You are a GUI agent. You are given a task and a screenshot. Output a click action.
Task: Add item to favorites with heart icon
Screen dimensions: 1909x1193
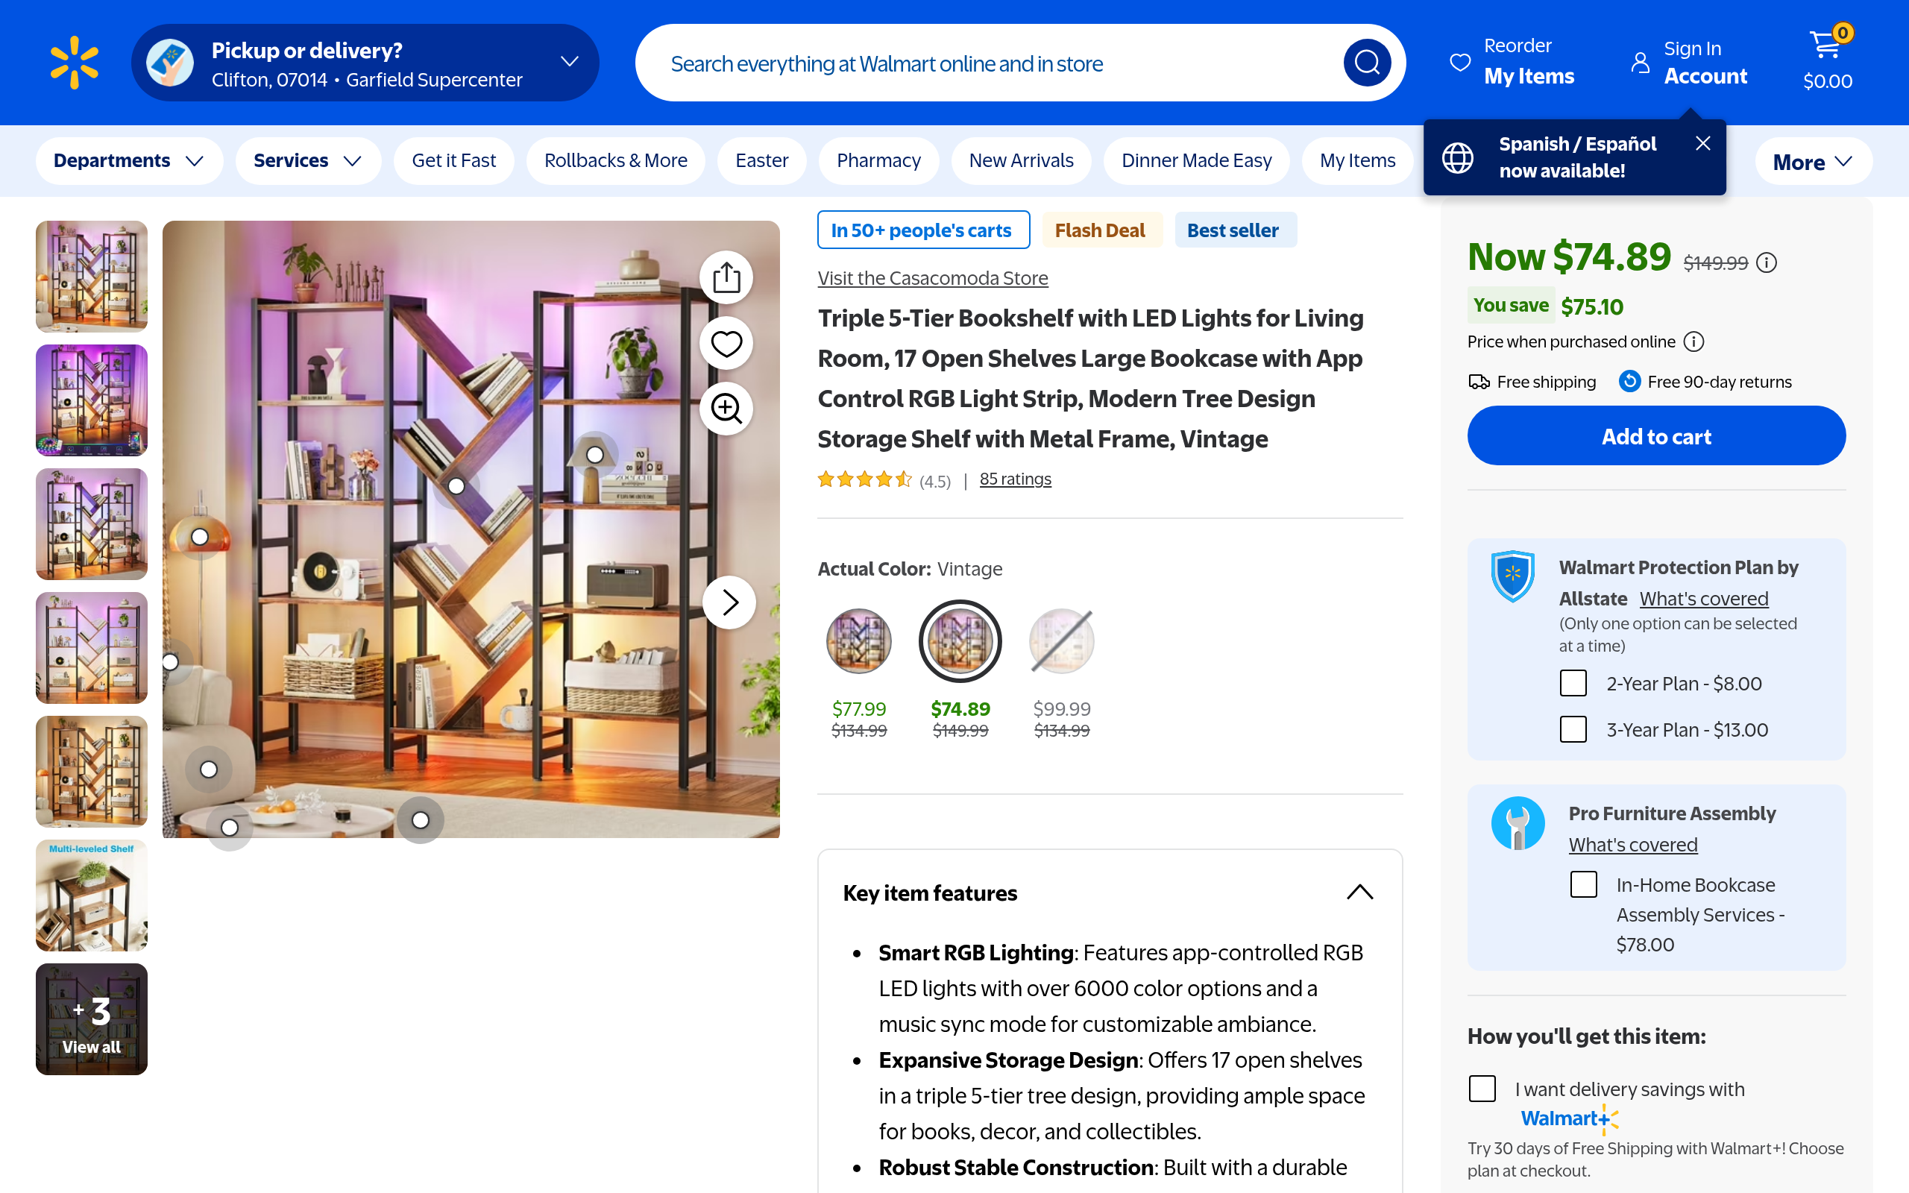click(x=726, y=343)
